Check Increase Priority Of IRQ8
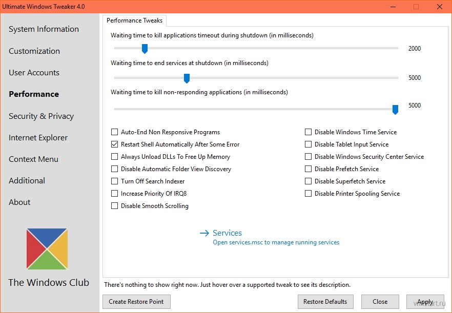452x313 pixels. pyautogui.click(x=114, y=194)
